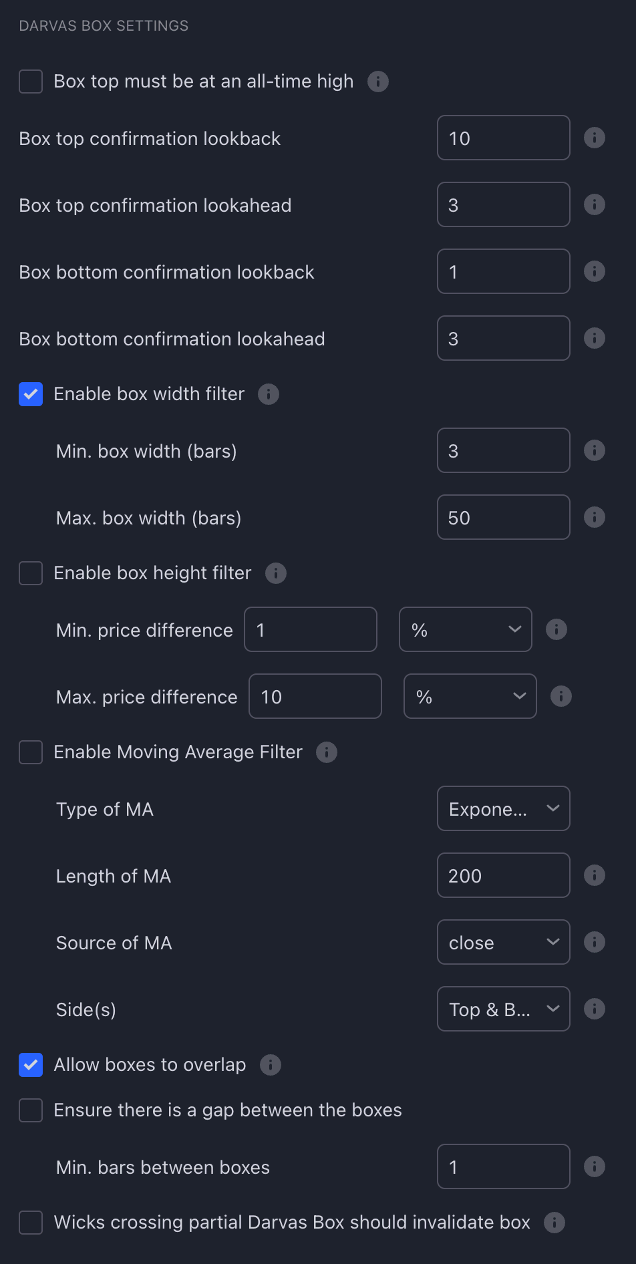
Task: Enable the Moving Average Filter
Action: point(30,752)
